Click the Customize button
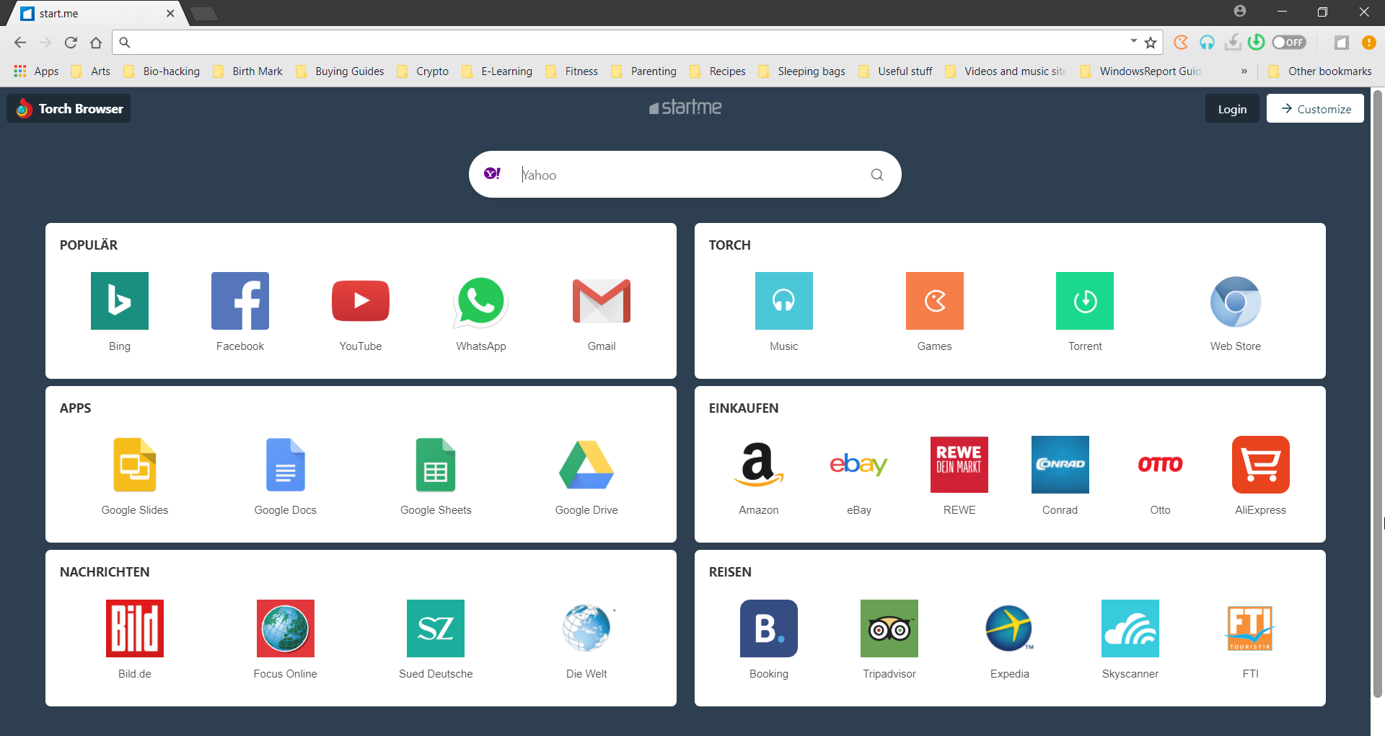This screenshot has height=736, width=1385. (x=1316, y=109)
